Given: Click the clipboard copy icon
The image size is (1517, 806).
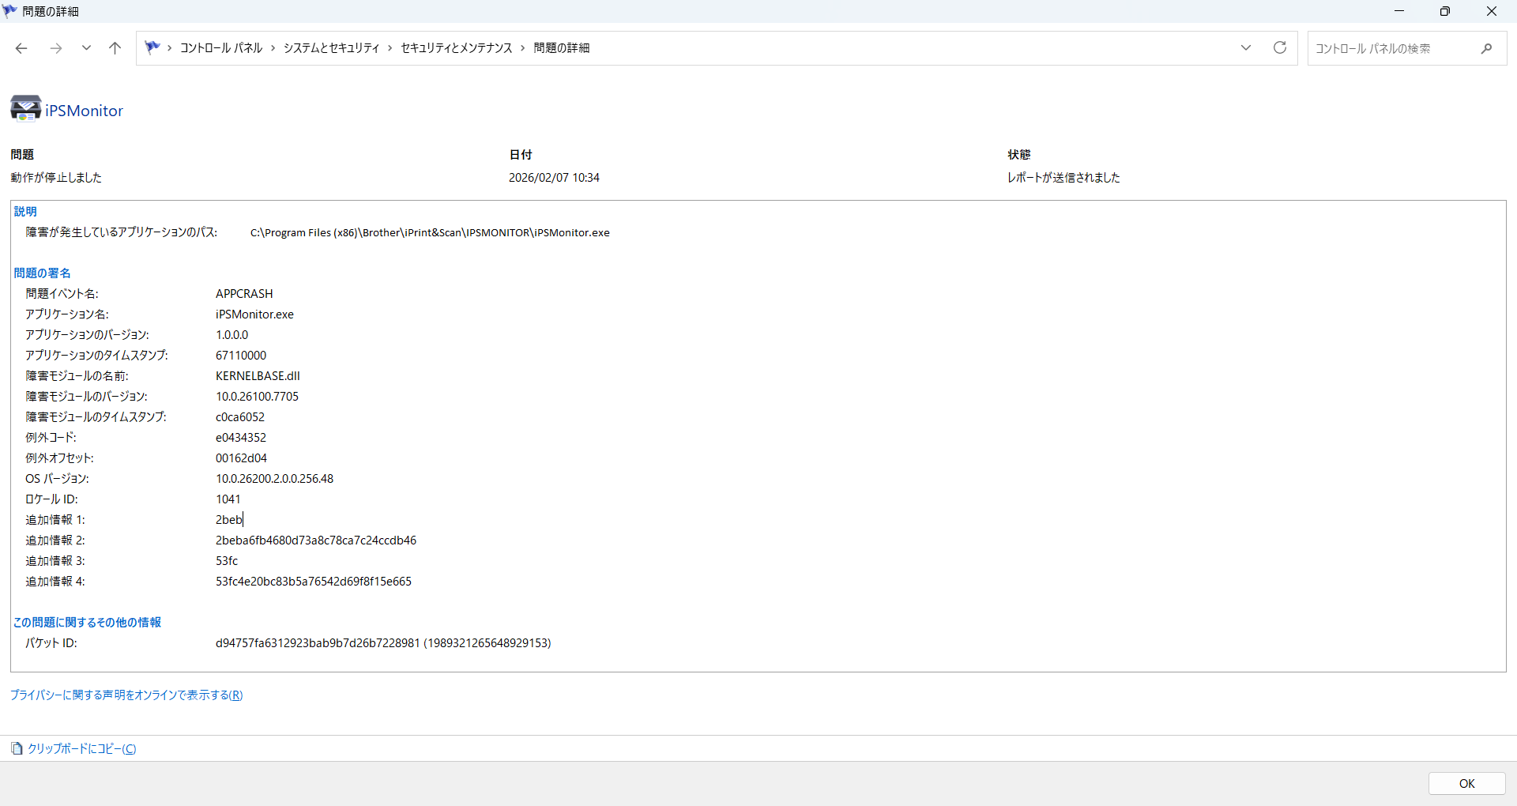Looking at the screenshot, I should tap(17, 748).
